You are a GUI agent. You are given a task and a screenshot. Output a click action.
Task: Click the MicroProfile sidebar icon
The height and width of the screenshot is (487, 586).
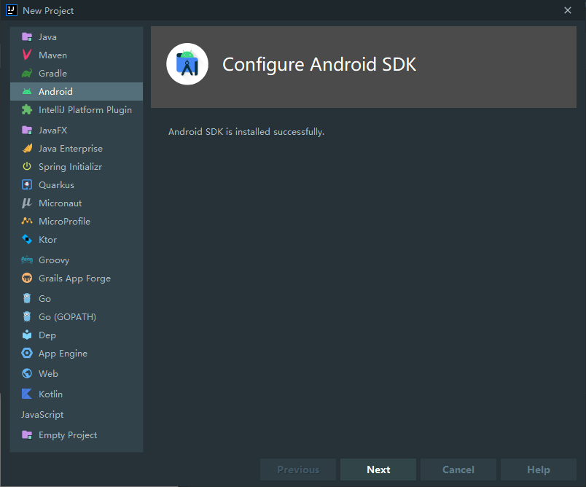click(25, 221)
